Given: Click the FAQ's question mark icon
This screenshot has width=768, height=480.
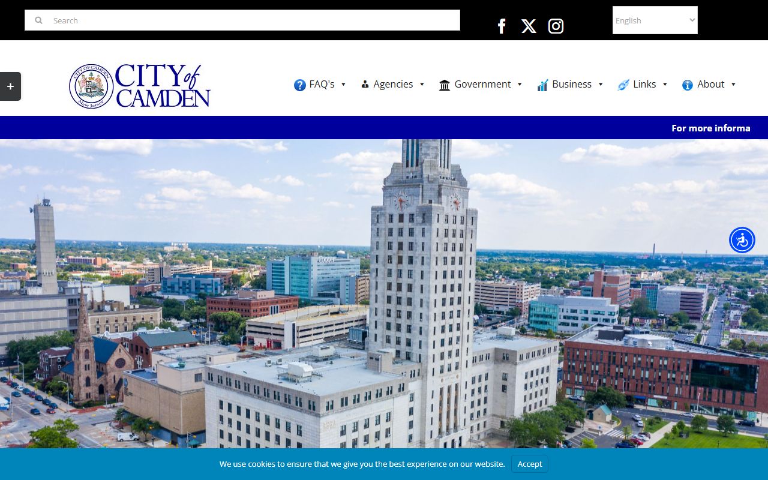Looking at the screenshot, I should 300,85.
